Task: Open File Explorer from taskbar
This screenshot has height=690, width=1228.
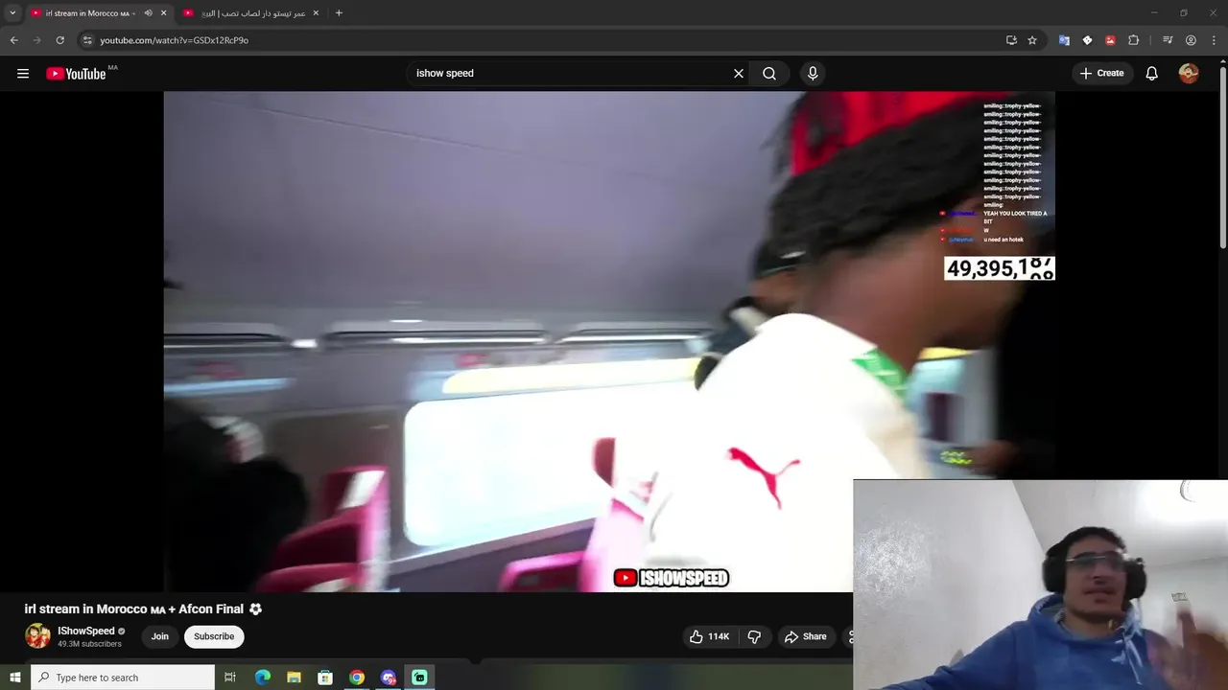Action: click(x=295, y=678)
